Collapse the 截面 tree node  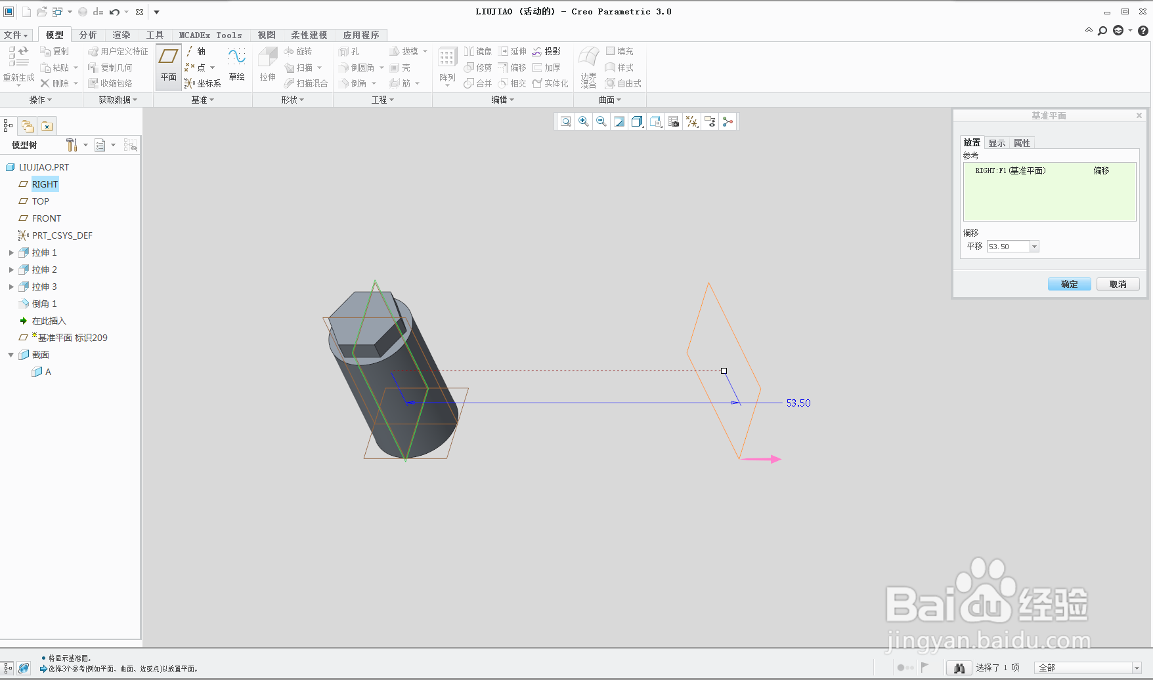11,355
